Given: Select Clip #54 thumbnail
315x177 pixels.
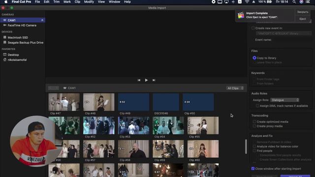Looking at the screenshot, I should coord(168,125).
